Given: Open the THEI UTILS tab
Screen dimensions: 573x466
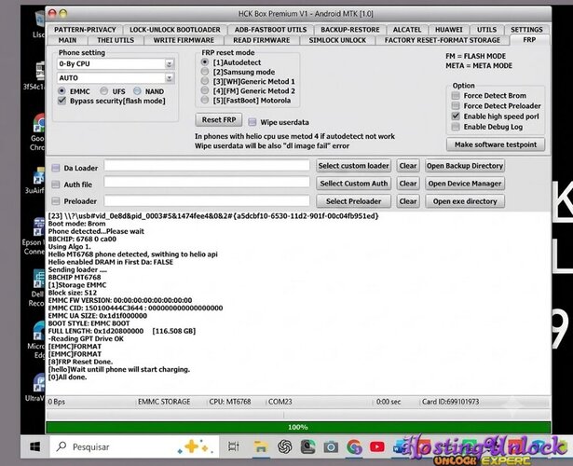Looking at the screenshot, I should pyautogui.click(x=116, y=40).
